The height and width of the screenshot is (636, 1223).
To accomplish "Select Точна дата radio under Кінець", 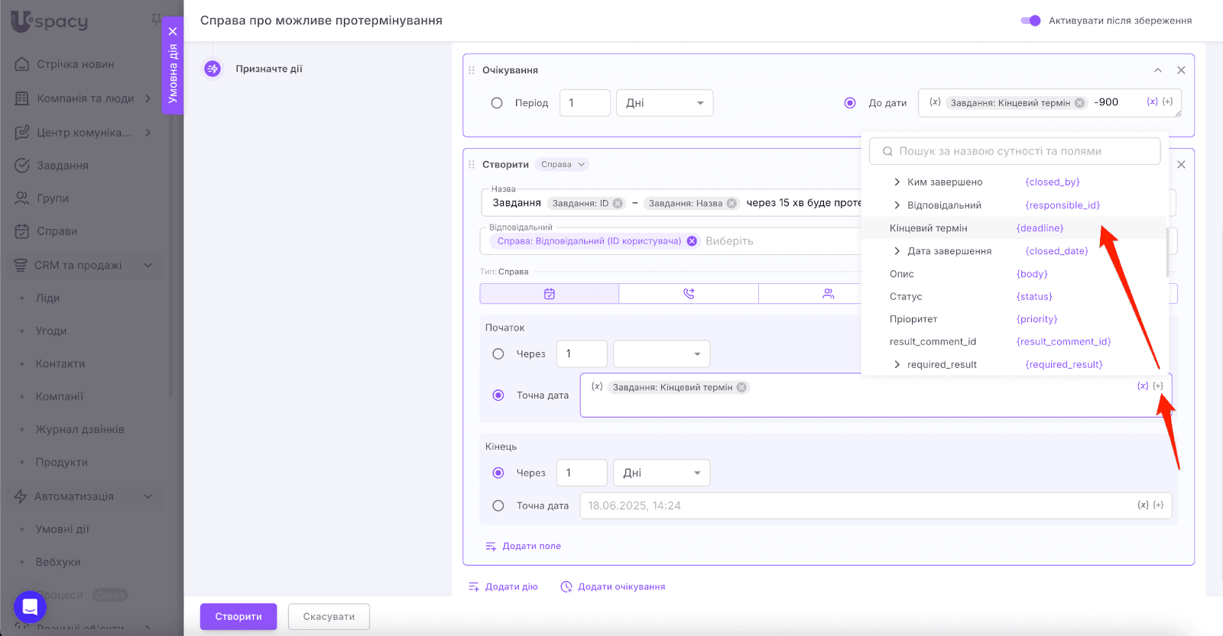I will tap(498, 505).
